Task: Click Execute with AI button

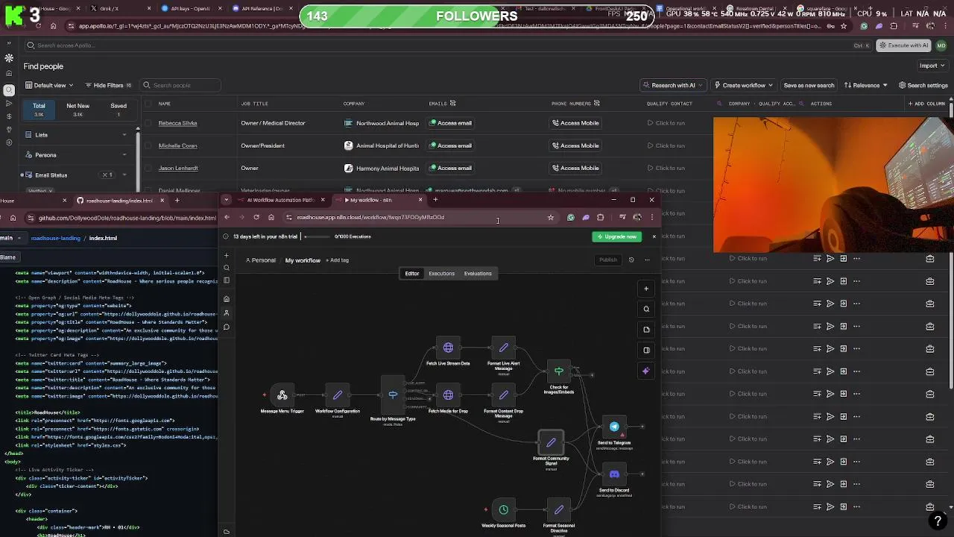Action: (903, 45)
